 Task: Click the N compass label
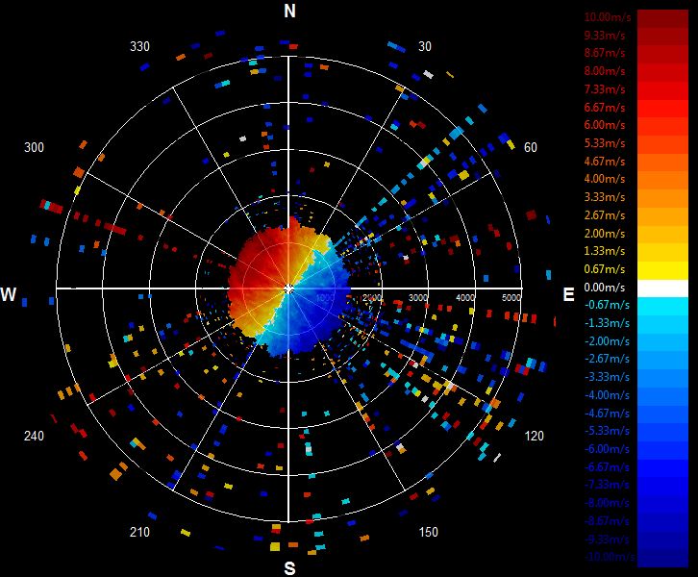(x=289, y=11)
